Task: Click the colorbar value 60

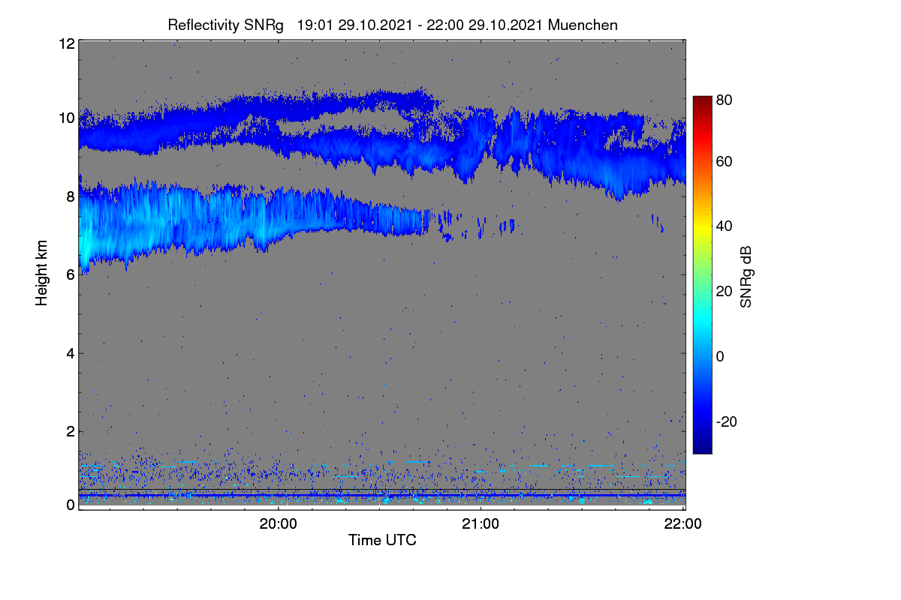Action: pyautogui.click(x=725, y=162)
